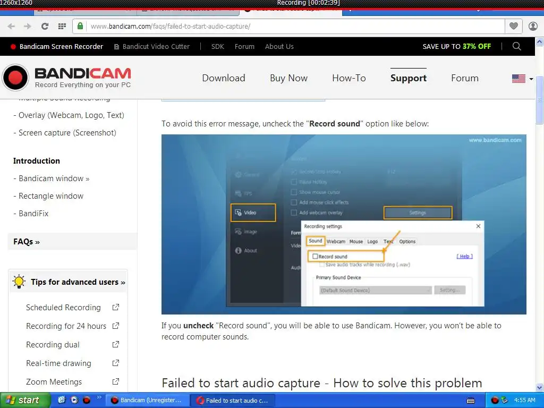Click the Windows start button
Image resolution: width=544 pixels, height=408 pixels.
tap(25, 400)
